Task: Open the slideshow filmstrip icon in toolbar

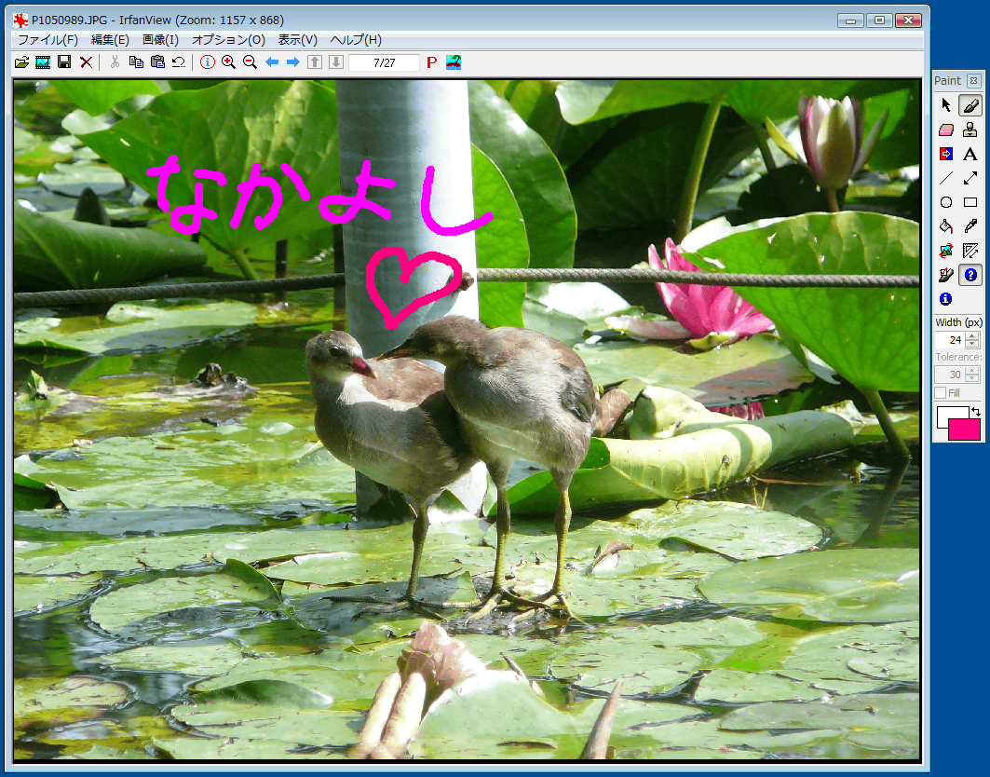Action: pyautogui.click(x=43, y=62)
